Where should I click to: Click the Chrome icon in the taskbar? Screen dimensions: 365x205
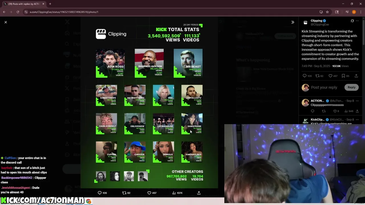click(x=89, y=202)
